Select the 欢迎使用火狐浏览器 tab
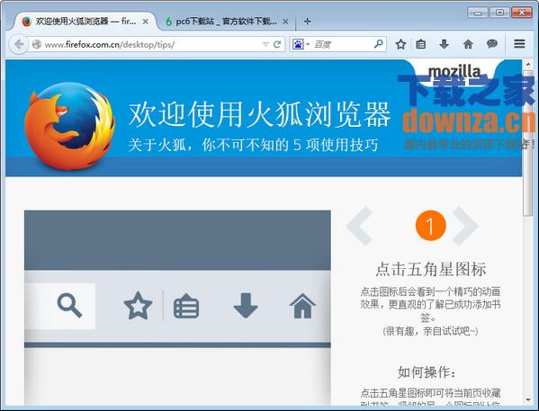 click(x=85, y=22)
